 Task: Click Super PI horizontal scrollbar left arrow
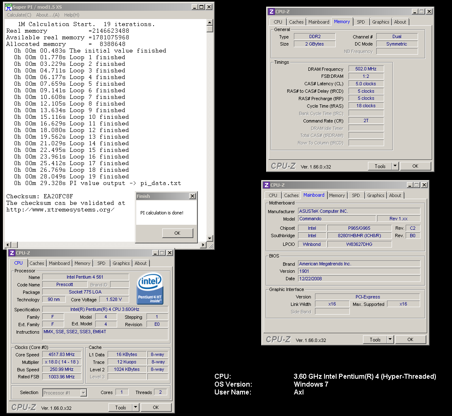point(8,245)
